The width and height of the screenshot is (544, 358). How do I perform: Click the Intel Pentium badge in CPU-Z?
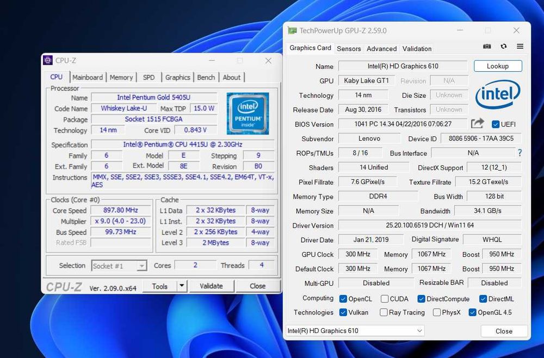click(x=248, y=114)
